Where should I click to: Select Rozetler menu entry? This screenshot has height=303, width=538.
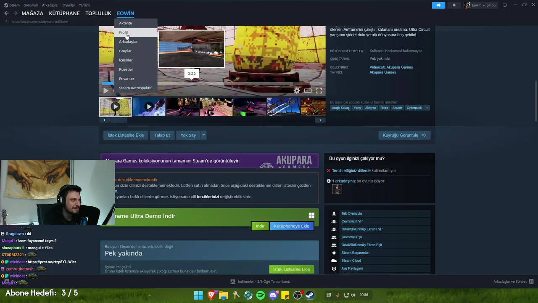(x=135, y=69)
